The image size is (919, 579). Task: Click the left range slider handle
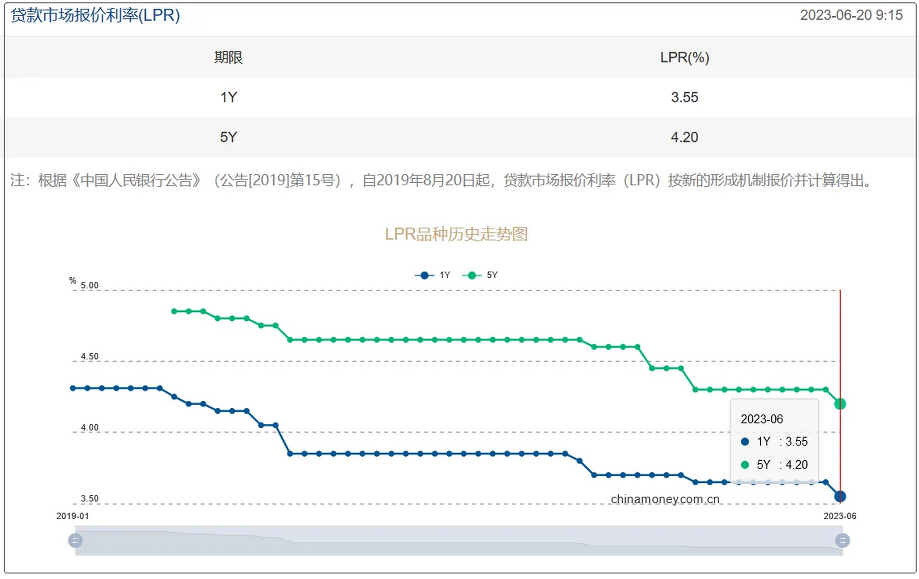pos(75,541)
